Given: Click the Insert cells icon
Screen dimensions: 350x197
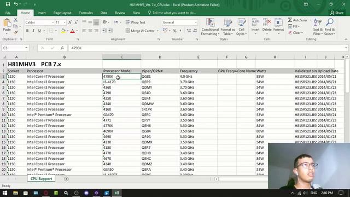Looking at the screenshot, I should (255, 22).
